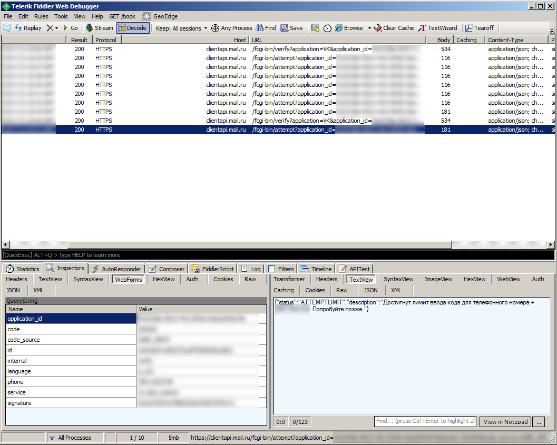Screen dimensions: 557x445
Task: Click Browse with Internet Explorer icon
Action: point(349,28)
